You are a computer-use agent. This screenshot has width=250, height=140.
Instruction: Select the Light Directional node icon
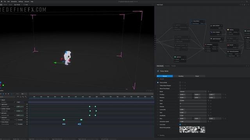211,38
